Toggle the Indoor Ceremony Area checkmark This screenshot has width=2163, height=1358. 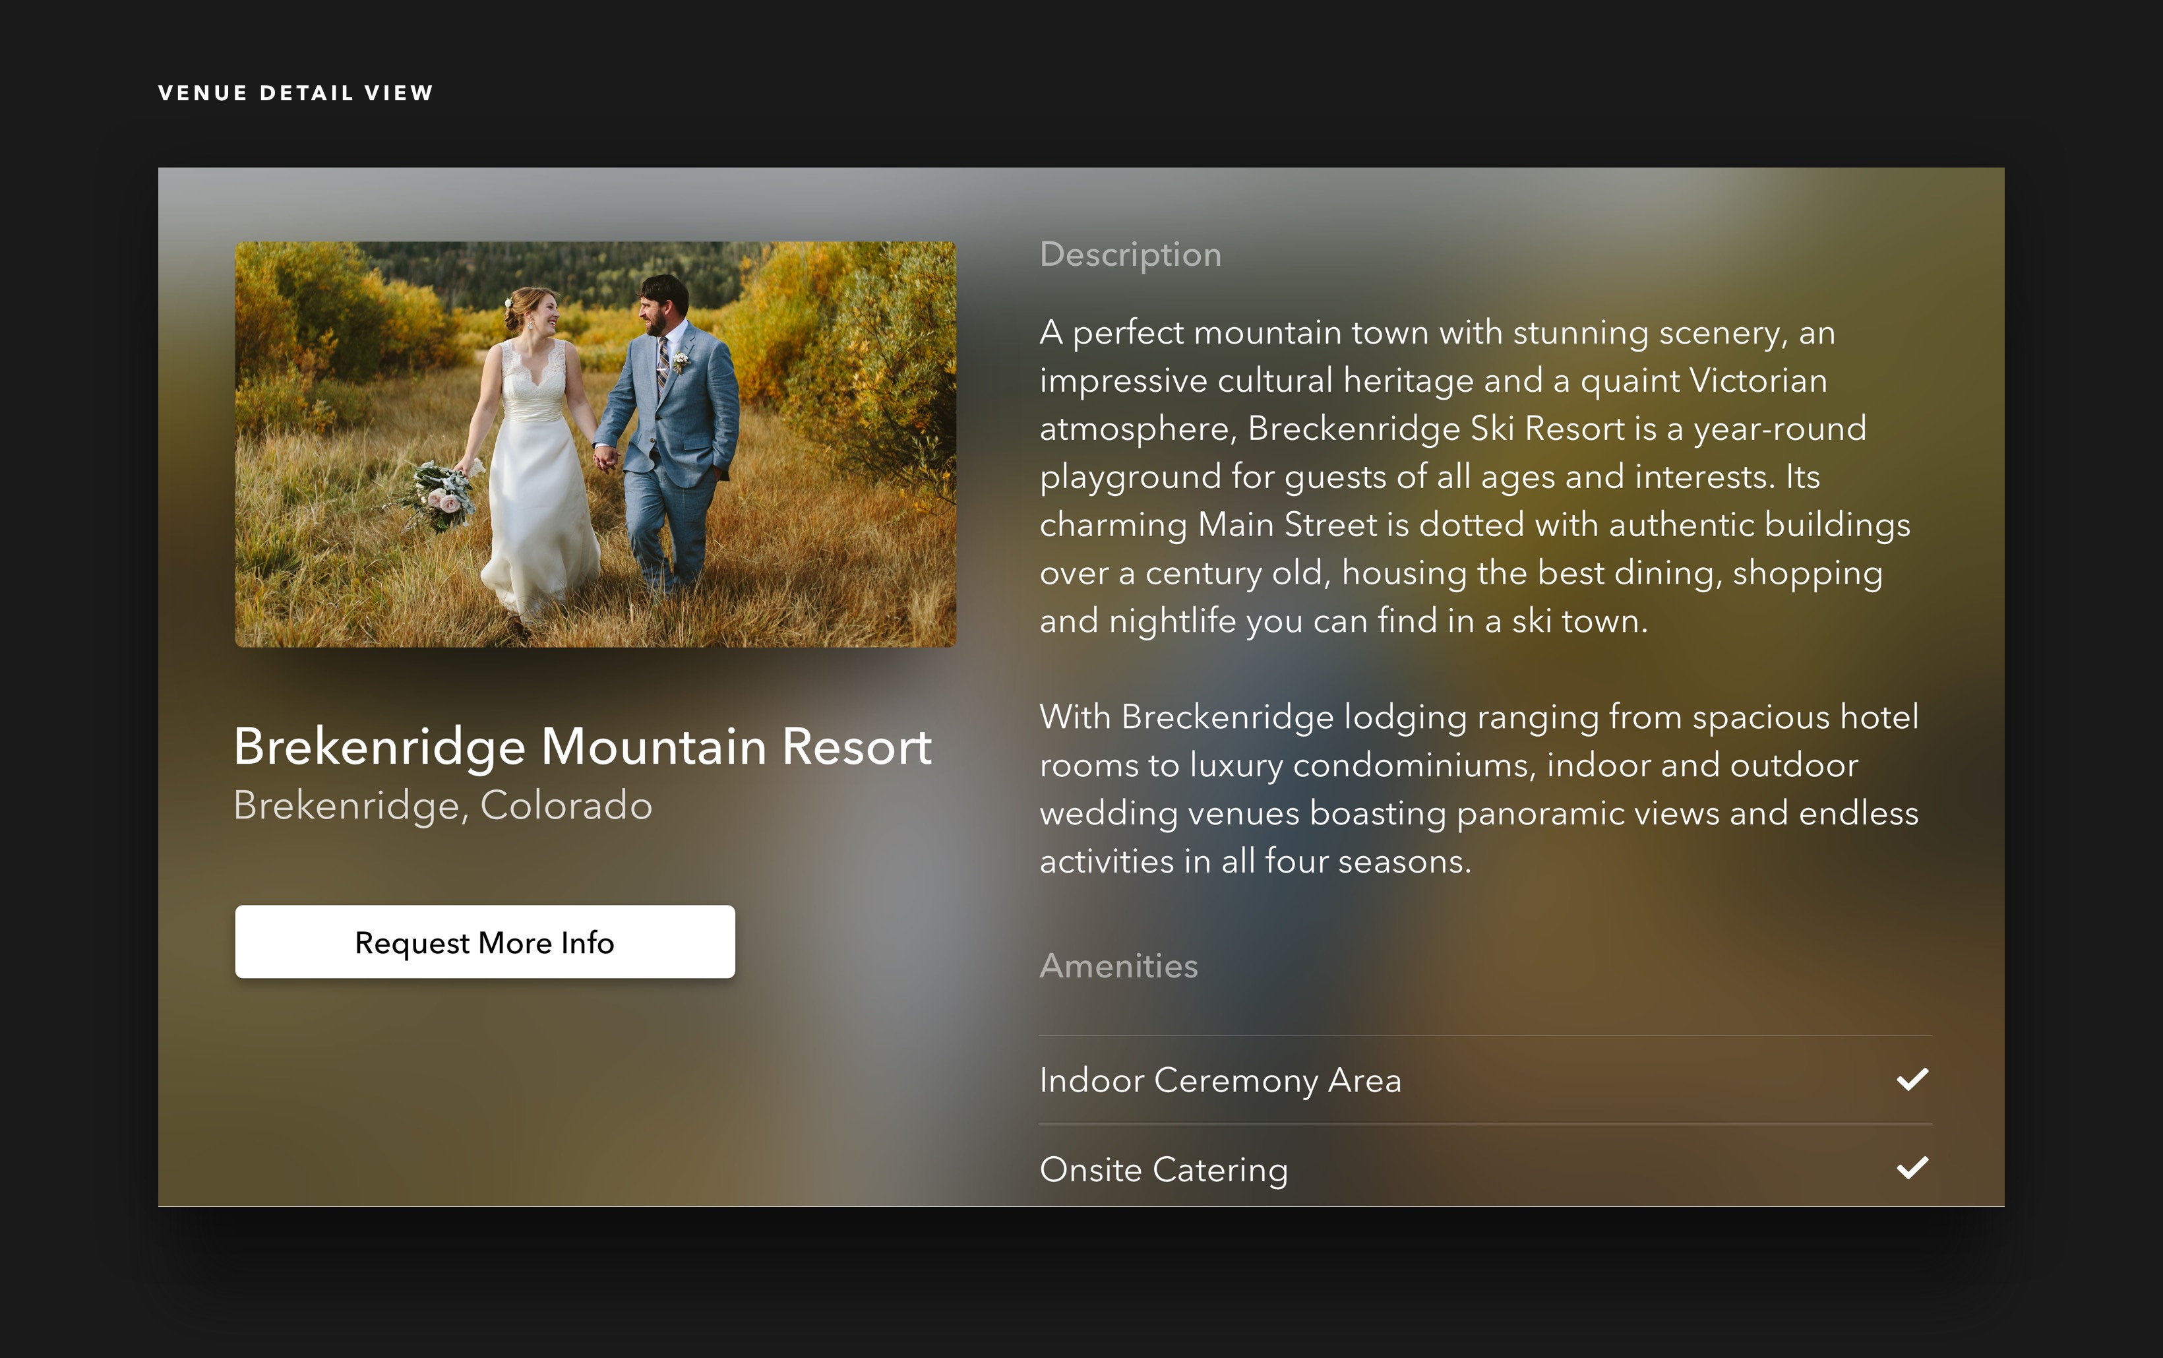(x=1912, y=1078)
